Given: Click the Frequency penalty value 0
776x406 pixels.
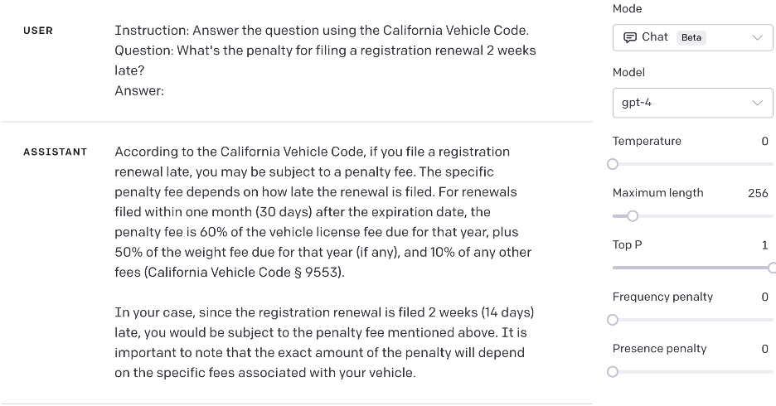Looking at the screenshot, I should click(764, 297).
